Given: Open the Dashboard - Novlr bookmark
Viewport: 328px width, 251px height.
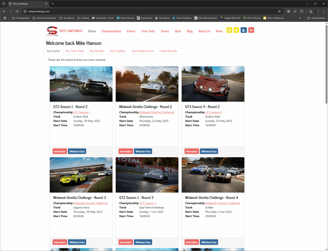Looking at the screenshot, I should click(x=103, y=18).
